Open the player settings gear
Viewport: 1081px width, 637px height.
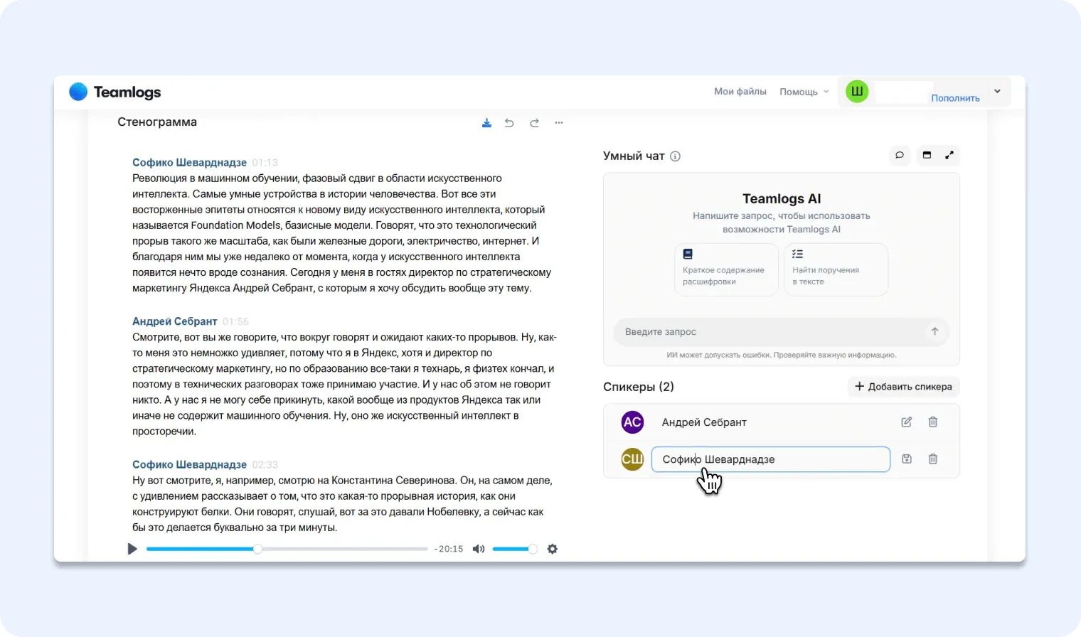553,549
